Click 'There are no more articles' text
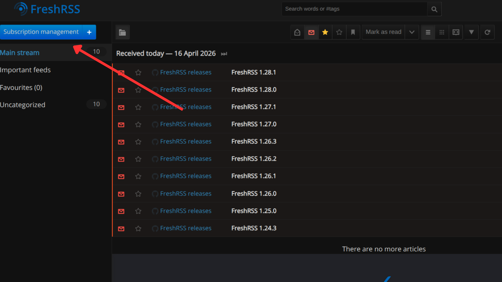Screen dimensions: 502x282 pyautogui.click(x=384, y=249)
